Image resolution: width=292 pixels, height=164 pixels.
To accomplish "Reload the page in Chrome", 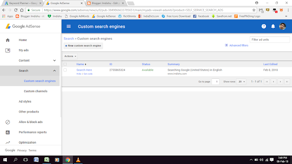I will (x=16, y=10).
